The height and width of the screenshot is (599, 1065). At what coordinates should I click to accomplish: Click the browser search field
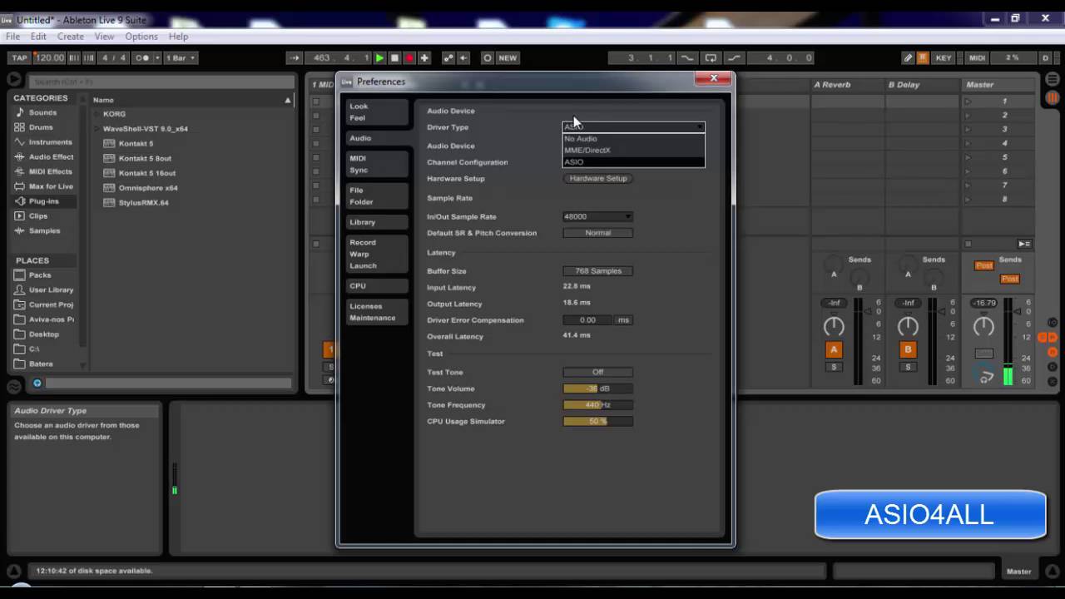click(161, 82)
